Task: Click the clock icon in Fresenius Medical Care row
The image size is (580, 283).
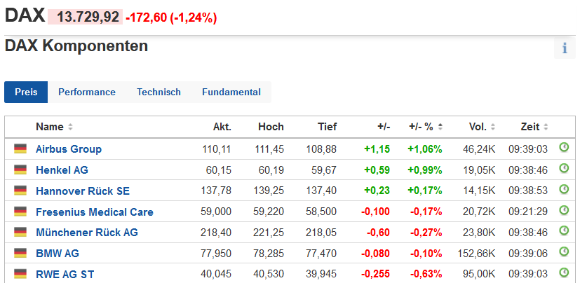Action: point(564,211)
